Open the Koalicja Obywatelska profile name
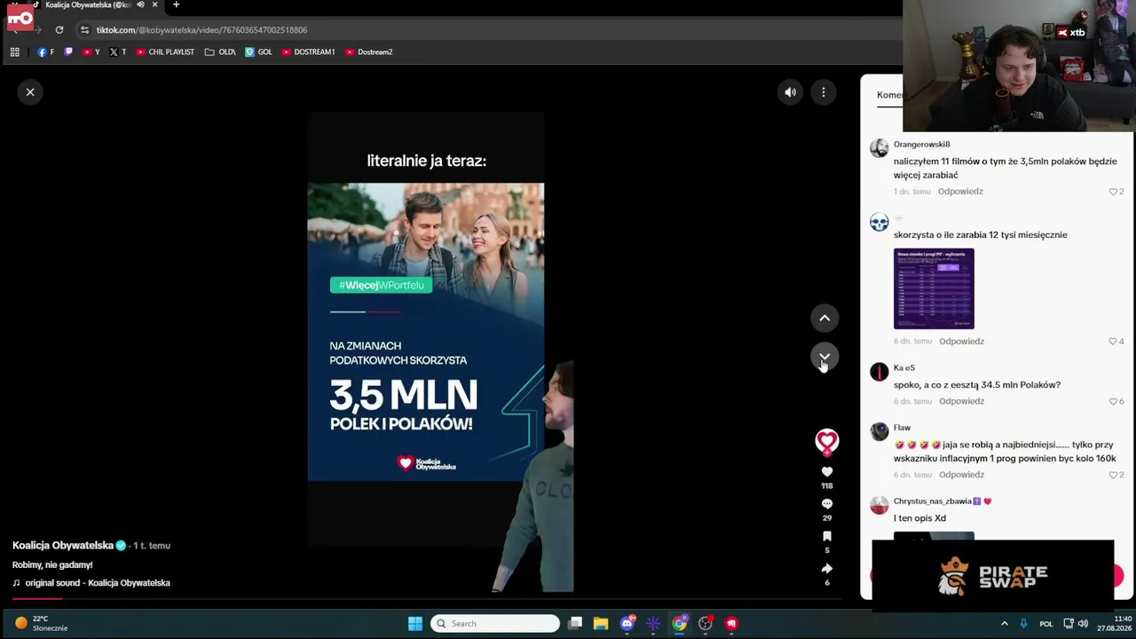This screenshot has height=639, width=1136. [63, 546]
